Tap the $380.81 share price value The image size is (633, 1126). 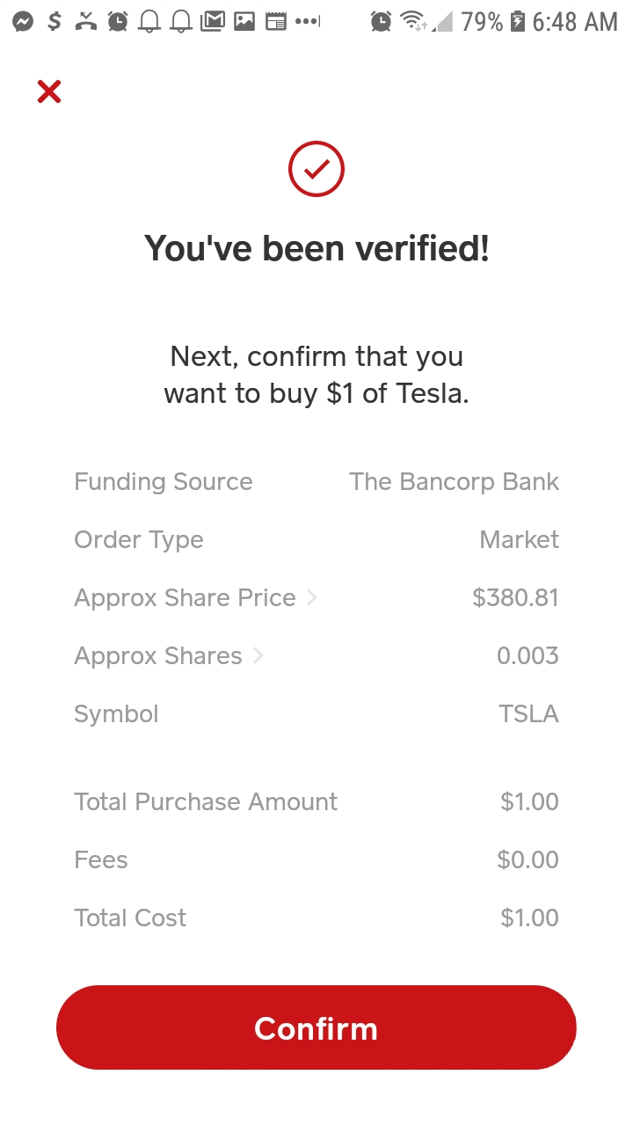515,598
